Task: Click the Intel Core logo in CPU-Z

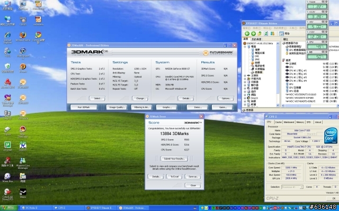Action: click(331, 136)
